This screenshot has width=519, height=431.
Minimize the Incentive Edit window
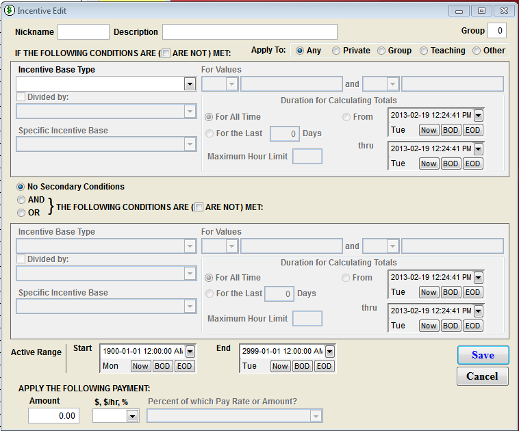tap(459, 11)
